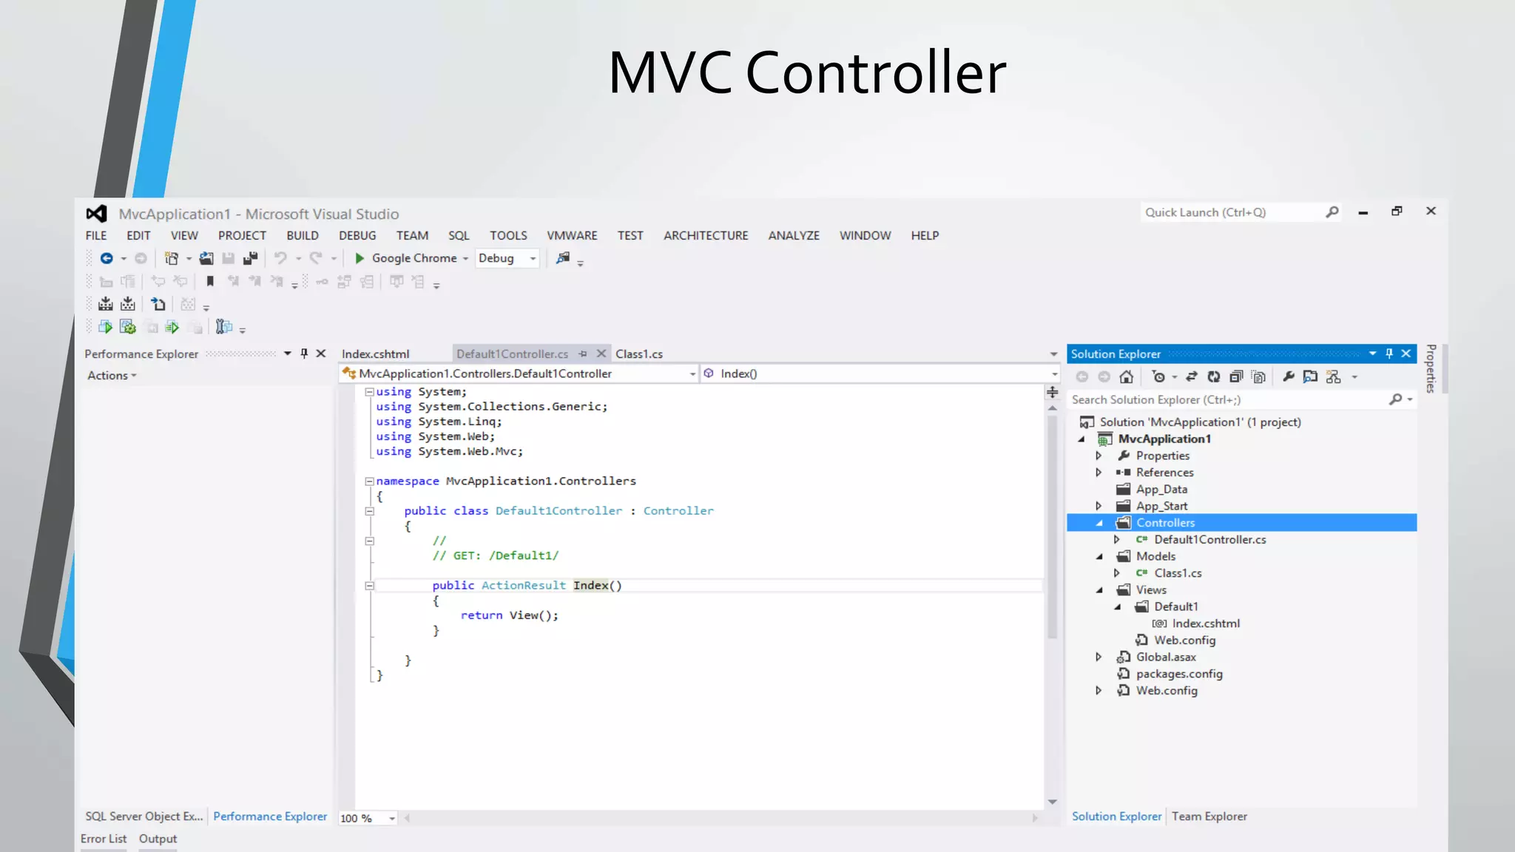Viewport: 1515px width, 852px height.
Task: Click the Save All toolbar icon
Action: tap(250, 258)
